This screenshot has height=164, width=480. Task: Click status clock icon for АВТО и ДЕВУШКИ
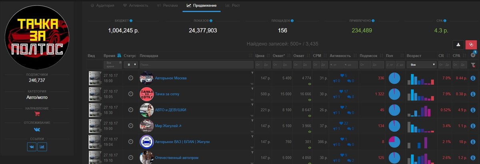(131, 110)
